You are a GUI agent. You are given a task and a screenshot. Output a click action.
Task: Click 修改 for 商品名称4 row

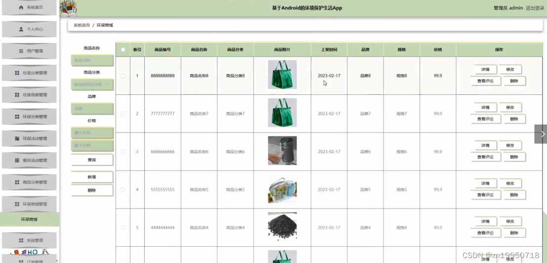(x=510, y=221)
